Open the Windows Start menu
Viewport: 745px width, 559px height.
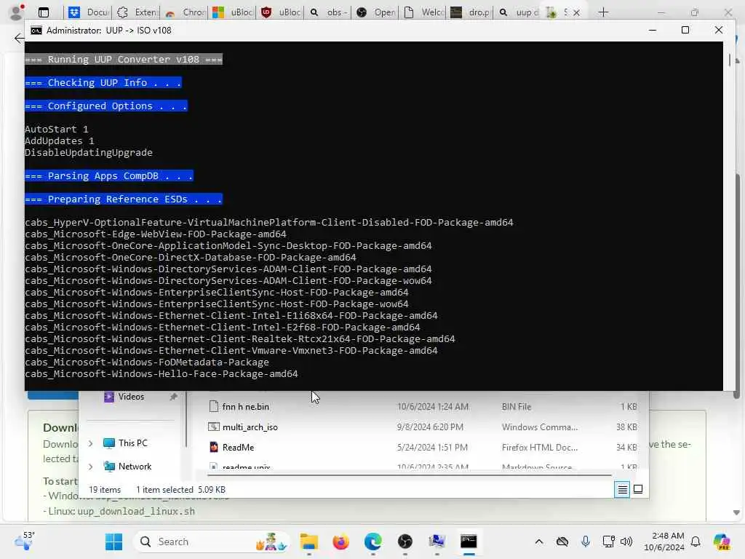113,542
